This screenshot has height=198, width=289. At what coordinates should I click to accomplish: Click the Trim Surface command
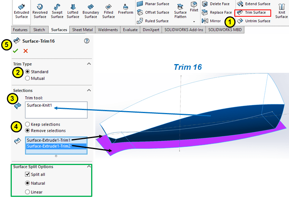click(x=253, y=13)
